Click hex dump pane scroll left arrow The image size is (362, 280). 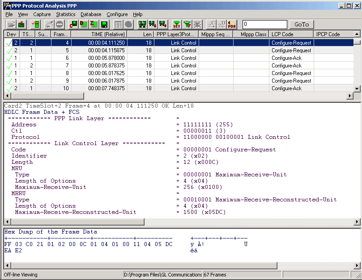coord(8,265)
